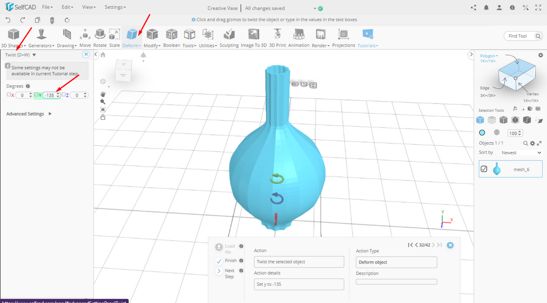Open the File menu
547x303 pixels.
[x=47, y=7]
